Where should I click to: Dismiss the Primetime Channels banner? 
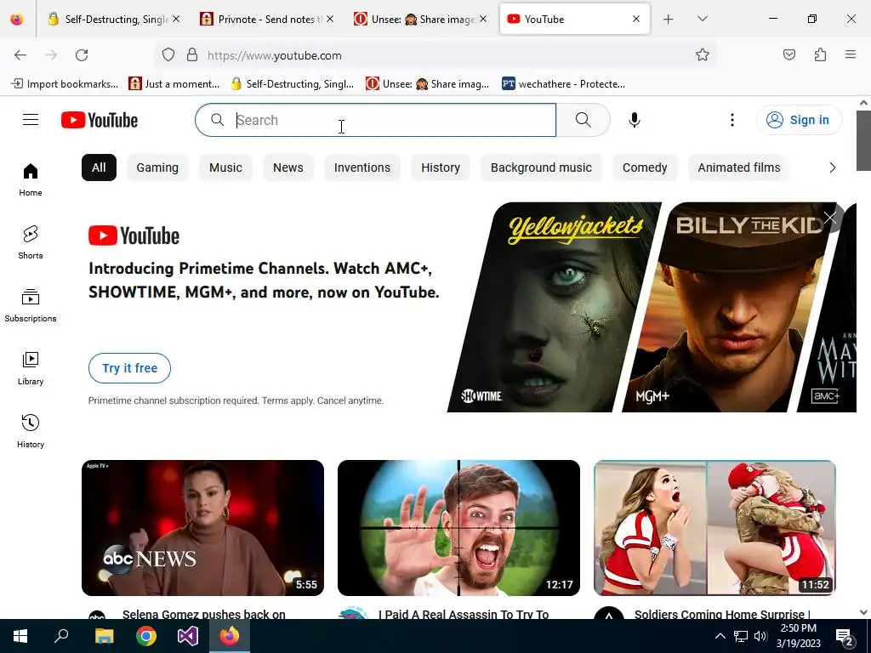click(830, 218)
